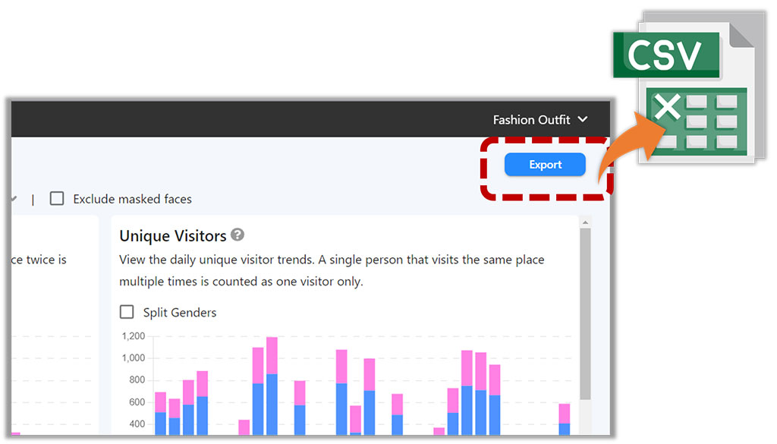Click the Unique Visitors heading
This screenshot has height=444, width=777.
coord(172,236)
